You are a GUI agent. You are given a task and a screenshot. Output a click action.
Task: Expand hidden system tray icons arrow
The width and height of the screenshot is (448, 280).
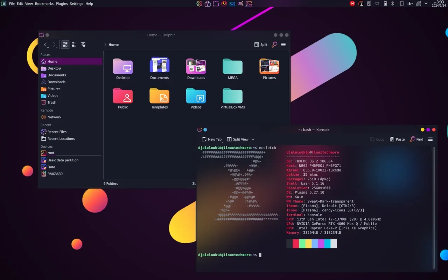pos(426,3)
